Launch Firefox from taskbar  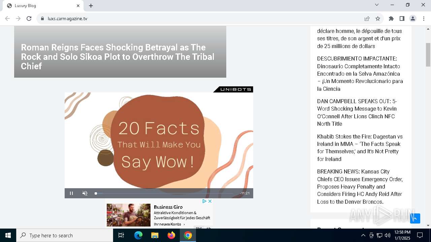171,235
